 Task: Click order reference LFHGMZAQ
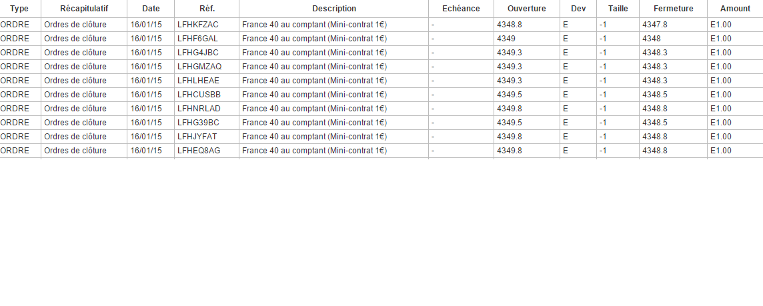199,67
